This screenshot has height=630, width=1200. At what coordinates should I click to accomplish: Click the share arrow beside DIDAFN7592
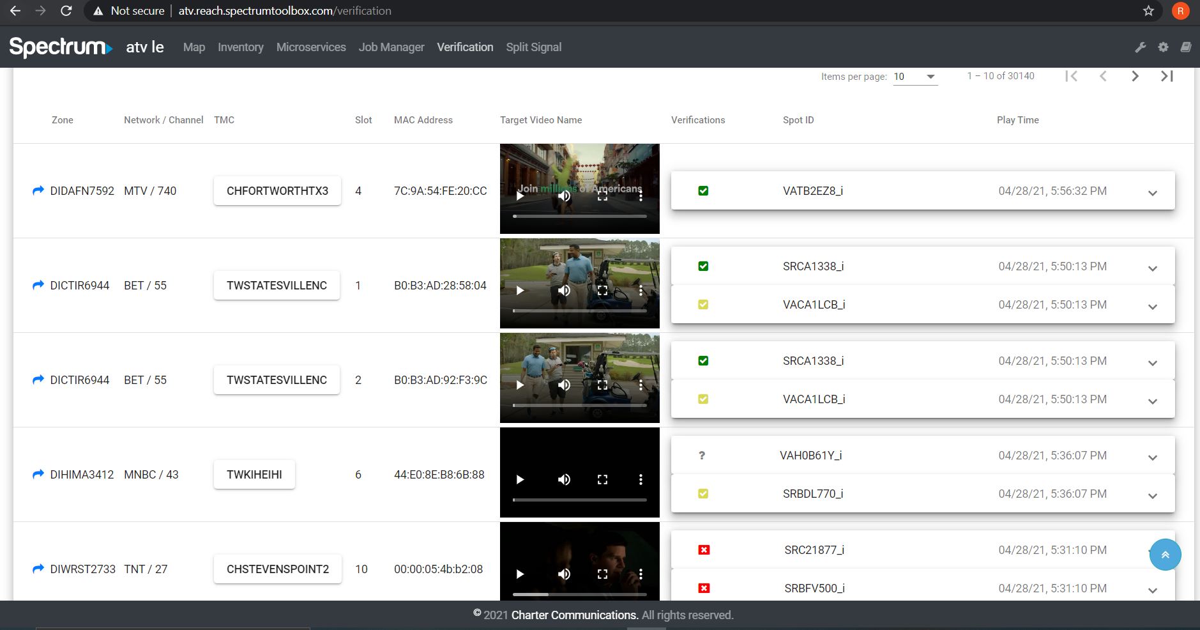click(x=38, y=190)
